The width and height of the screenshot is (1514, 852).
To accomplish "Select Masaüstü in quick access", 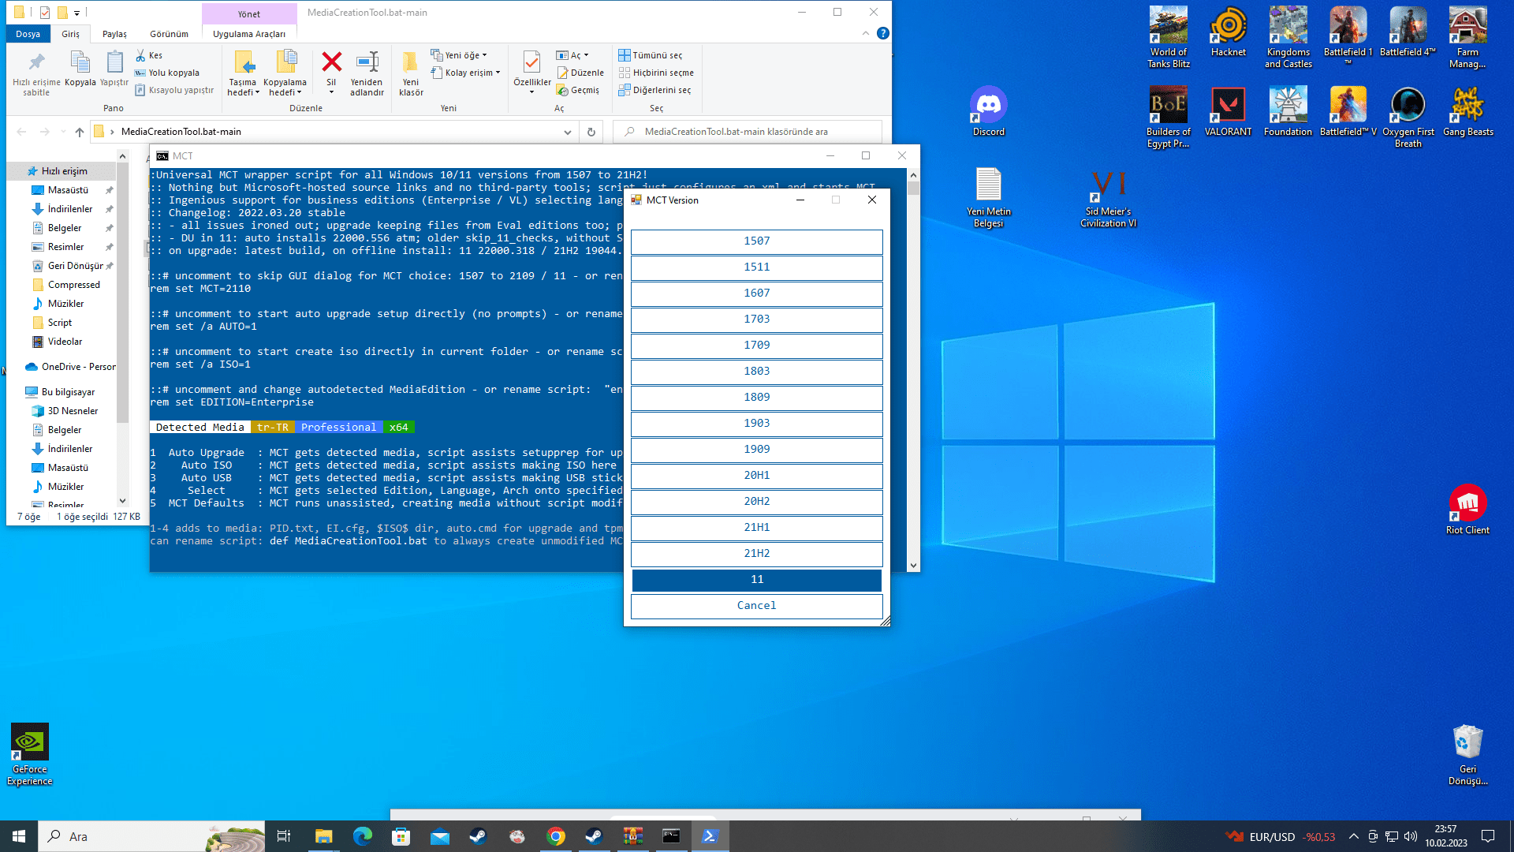I will coord(68,190).
